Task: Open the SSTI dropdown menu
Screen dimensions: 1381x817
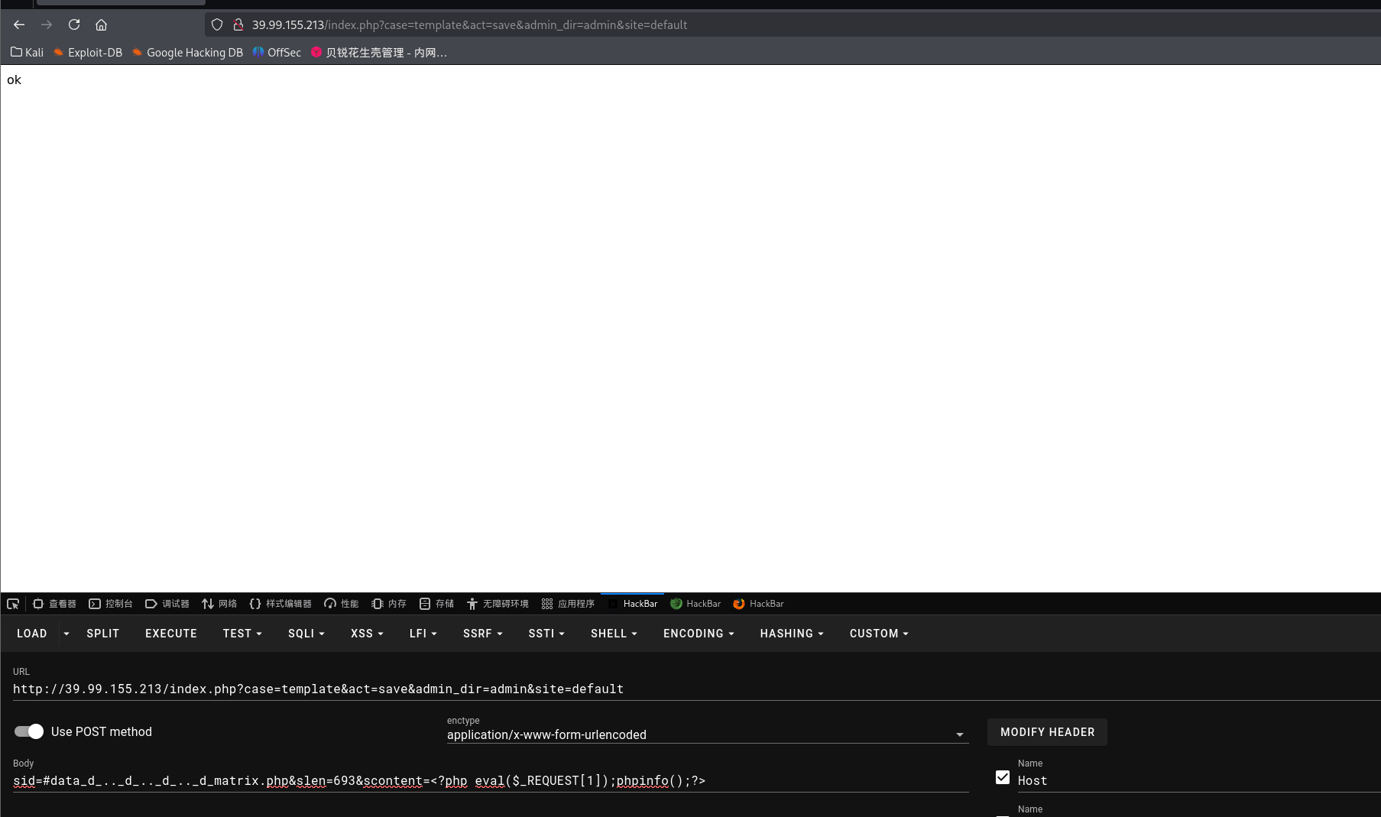Action: tap(546, 634)
